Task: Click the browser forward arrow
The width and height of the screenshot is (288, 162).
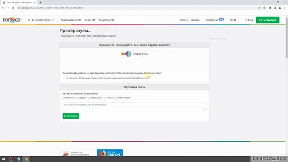Action: (8, 8)
